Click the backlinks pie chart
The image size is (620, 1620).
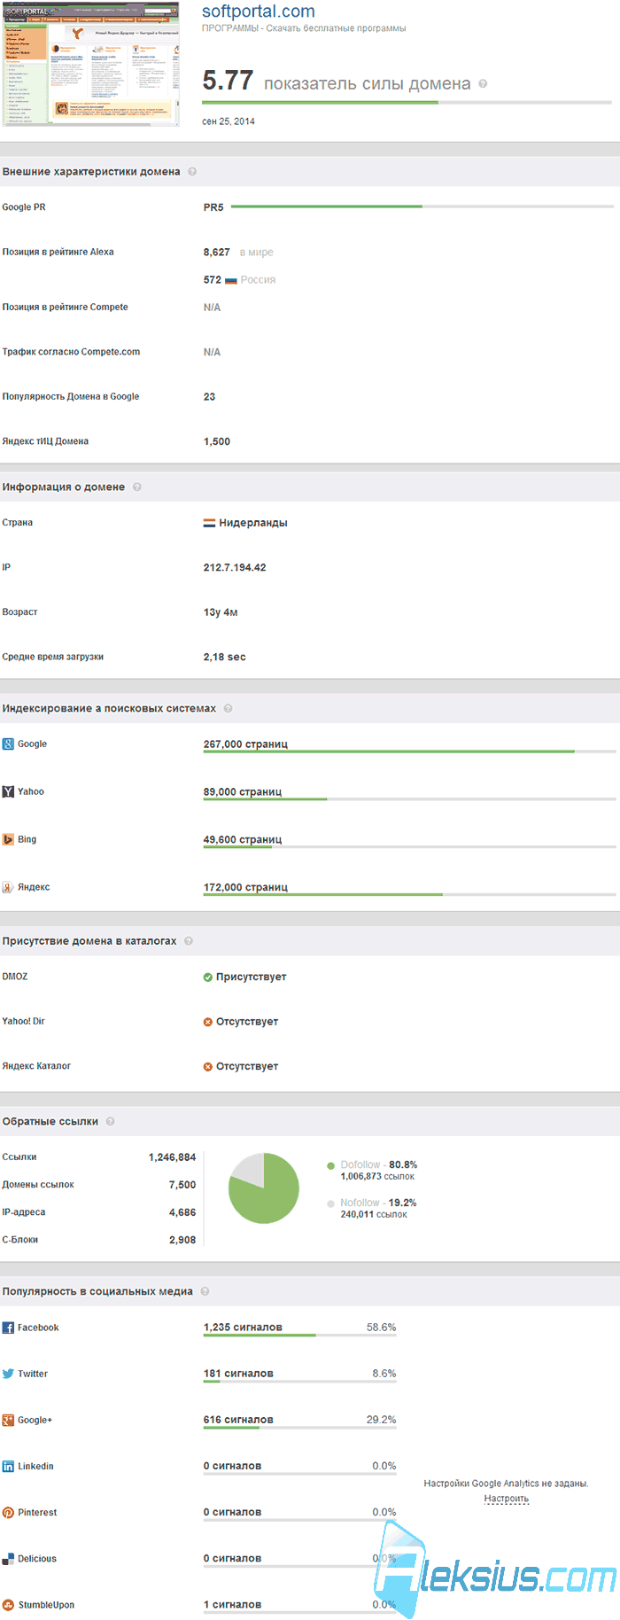(264, 1188)
